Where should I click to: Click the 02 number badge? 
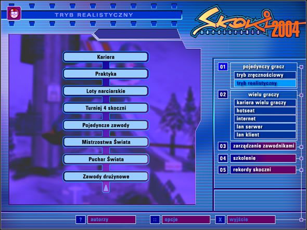coord(223,94)
